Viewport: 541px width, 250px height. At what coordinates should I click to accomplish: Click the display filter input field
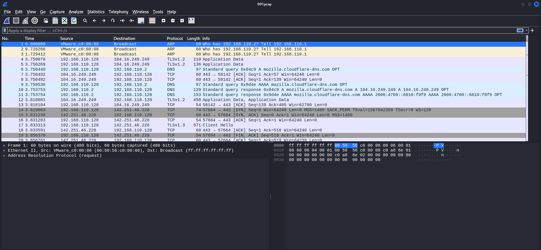[x=262, y=30]
